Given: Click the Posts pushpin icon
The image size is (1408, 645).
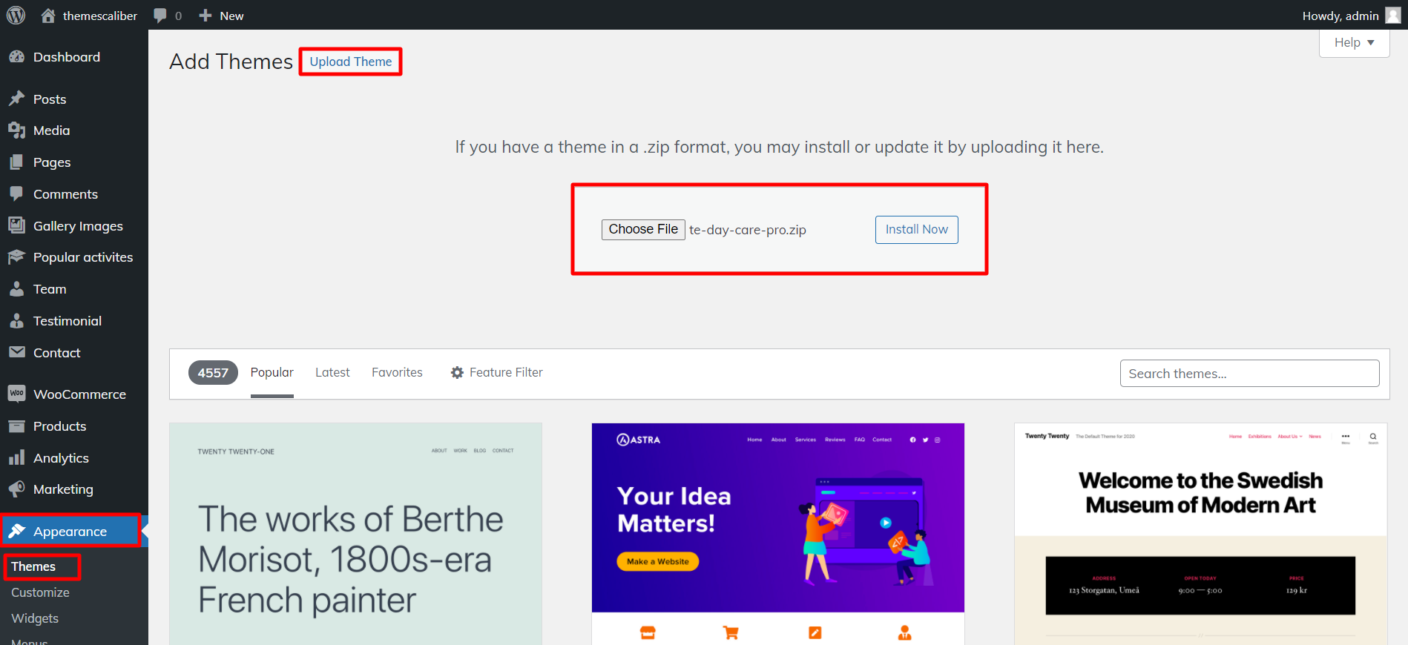Looking at the screenshot, I should [16, 99].
